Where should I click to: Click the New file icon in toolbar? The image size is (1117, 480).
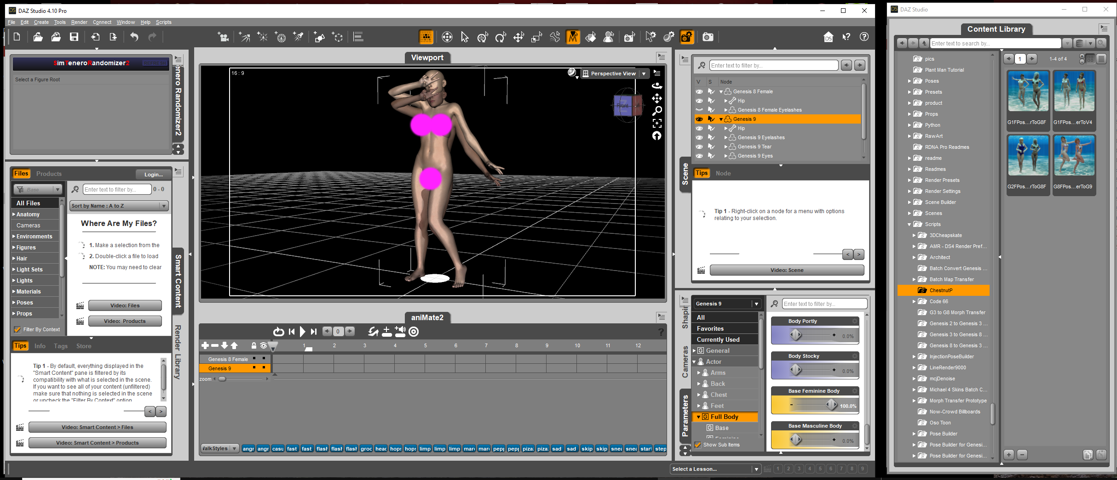pyautogui.click(x=17, y=37)
